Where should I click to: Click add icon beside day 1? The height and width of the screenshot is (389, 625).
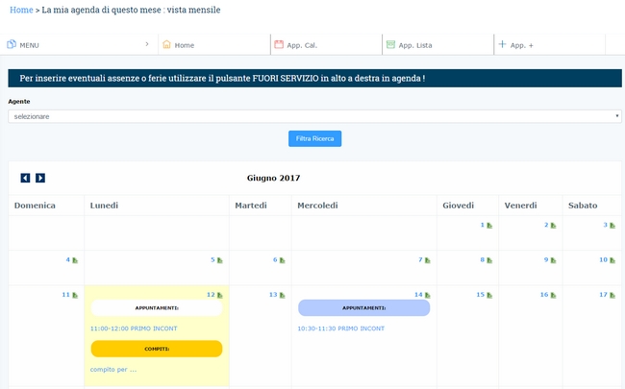(x=489, y=226)
